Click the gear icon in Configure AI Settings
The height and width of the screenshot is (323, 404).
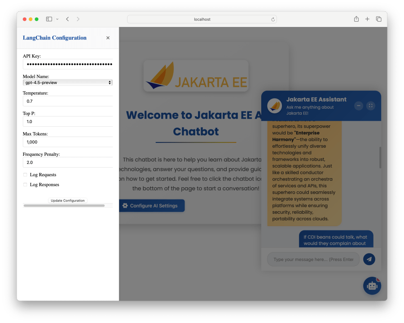coord(125,206)
